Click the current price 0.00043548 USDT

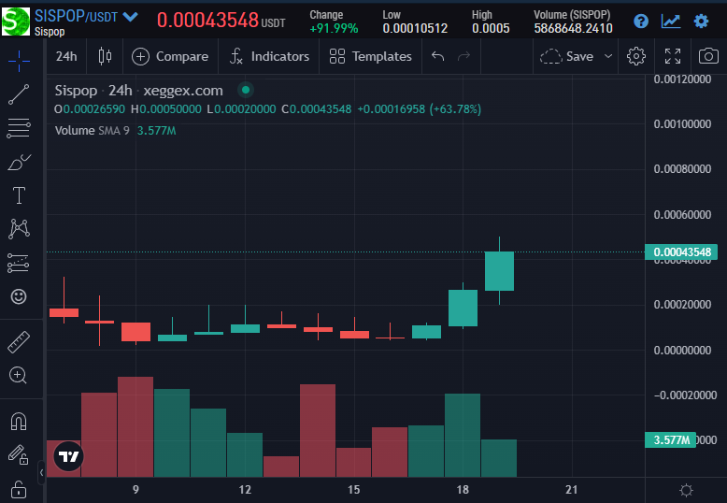221,20
